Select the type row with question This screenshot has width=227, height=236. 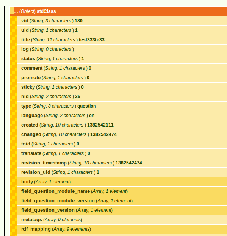(122, 106)
